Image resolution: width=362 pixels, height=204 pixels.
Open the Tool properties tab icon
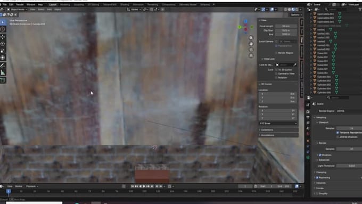pyautogui.click(x=308, y=104)
